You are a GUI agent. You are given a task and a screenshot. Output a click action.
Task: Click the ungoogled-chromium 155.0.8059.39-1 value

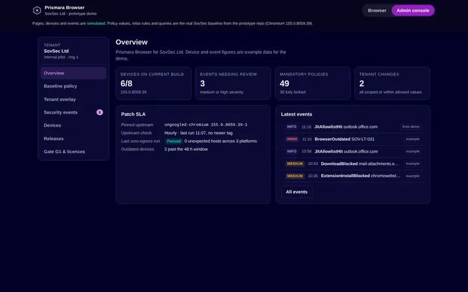pyautogui.click(x=205, y=125)
